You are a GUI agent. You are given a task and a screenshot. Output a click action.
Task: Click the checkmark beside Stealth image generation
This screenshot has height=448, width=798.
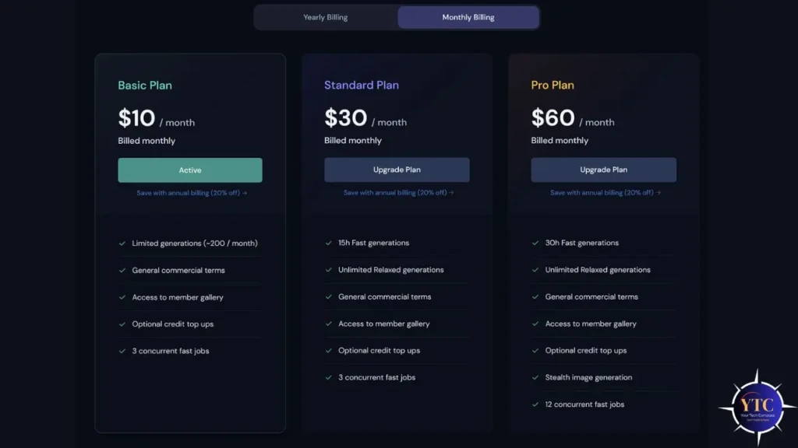(535, 377)
